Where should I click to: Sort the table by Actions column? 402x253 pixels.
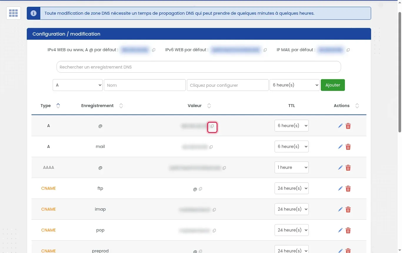click(357, 106)
